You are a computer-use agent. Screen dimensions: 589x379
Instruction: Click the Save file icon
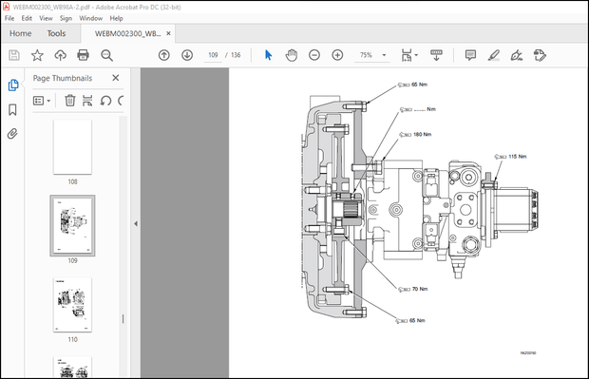tap(14, 55)
